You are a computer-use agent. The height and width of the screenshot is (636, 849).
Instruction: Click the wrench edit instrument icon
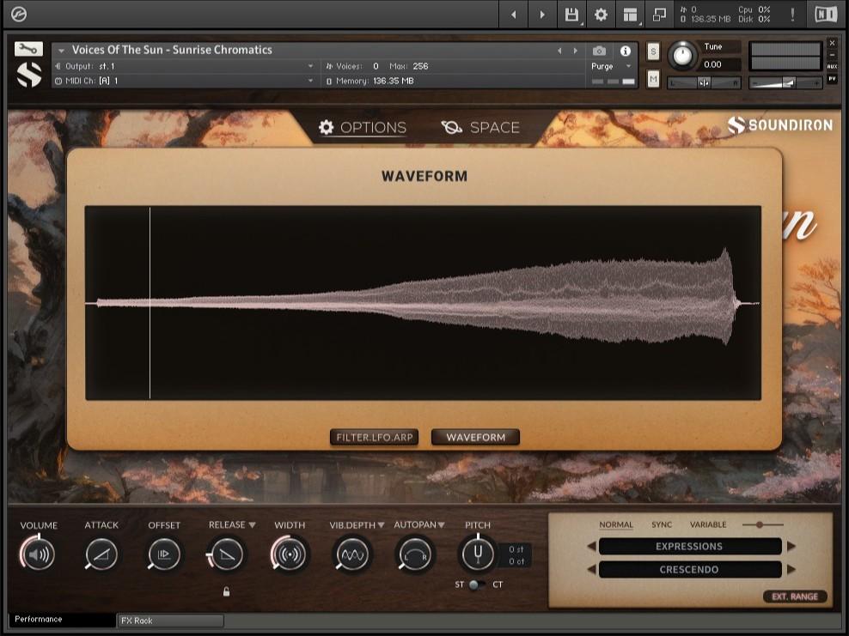coord(28,49)
